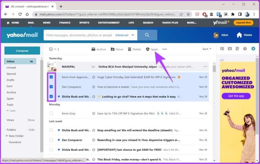
Task: Check the Stop emailing us email checkbox
Action: 51,130
